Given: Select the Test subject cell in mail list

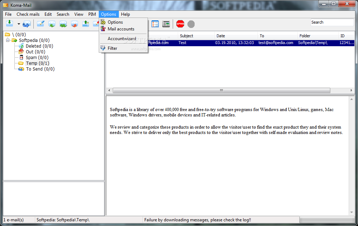Looking at the screenshot, I should click(x=182, y=43).
